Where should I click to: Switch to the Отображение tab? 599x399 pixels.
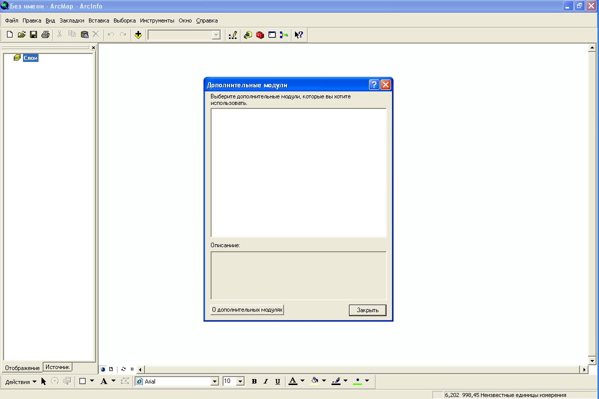[x=22, y=368]
